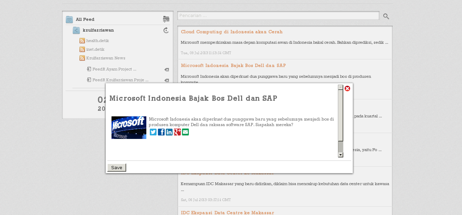This screenshot has height=215, width=462.
Task: Select the Kzulfazriawan News feed
Action: [106, 58]
